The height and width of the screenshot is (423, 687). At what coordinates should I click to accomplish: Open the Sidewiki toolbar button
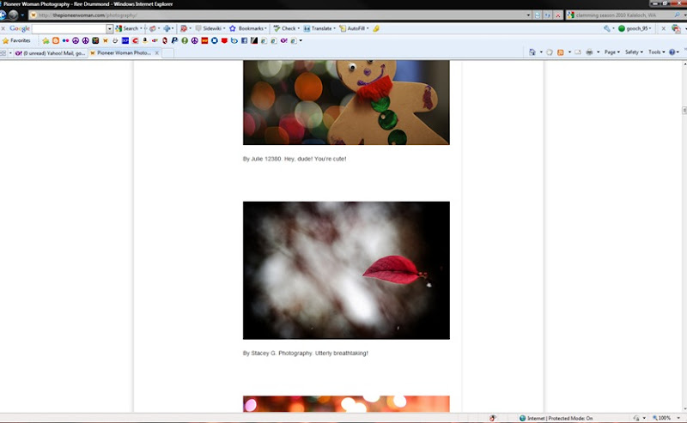pyautogui.click(x=210, y=28)
